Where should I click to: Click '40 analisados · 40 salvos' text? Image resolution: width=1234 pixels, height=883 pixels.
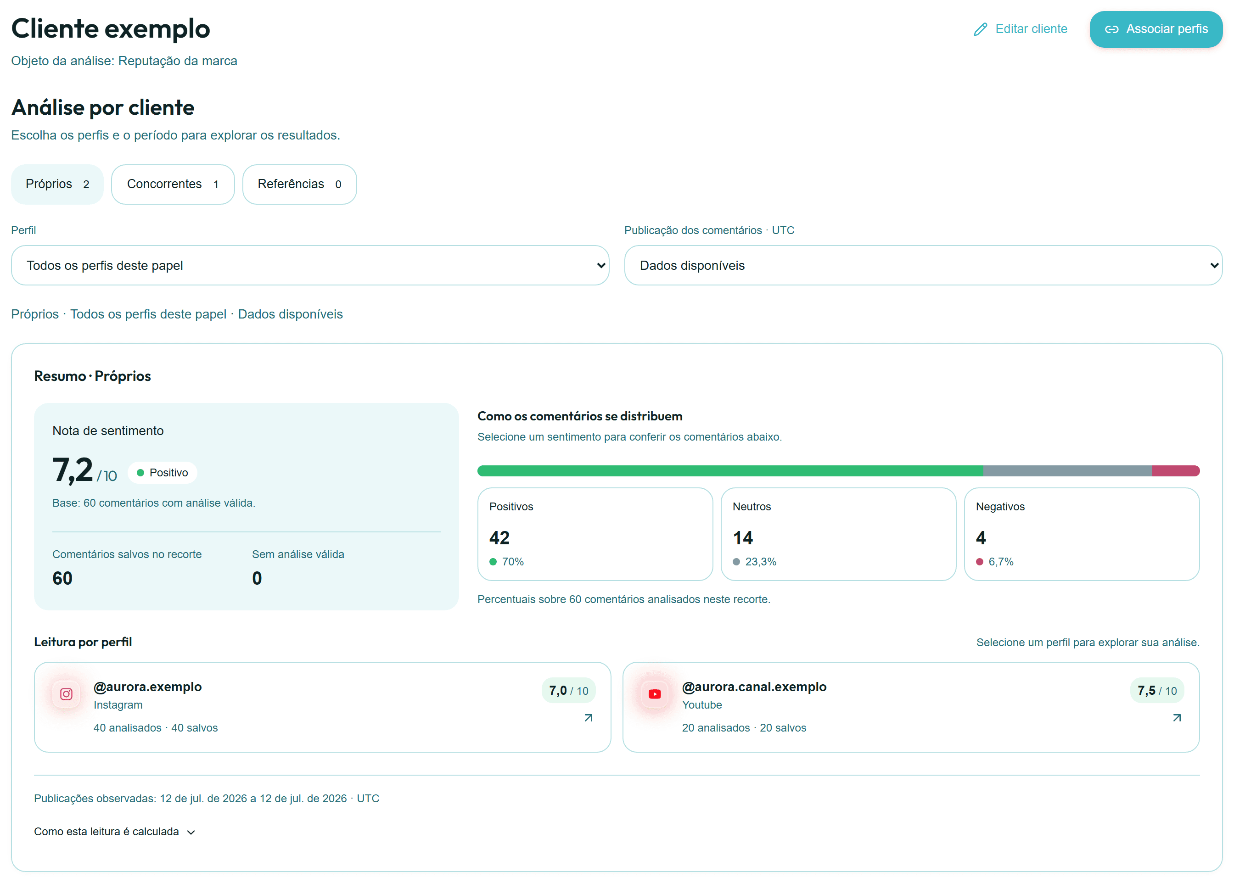pos(156,728)
